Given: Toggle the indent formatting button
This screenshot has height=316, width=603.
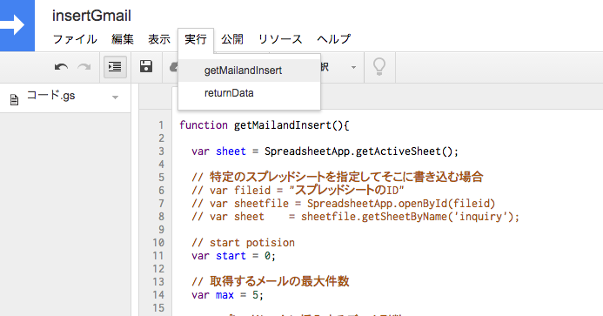Looking at the screenshot, I should [x=115, y=66].
